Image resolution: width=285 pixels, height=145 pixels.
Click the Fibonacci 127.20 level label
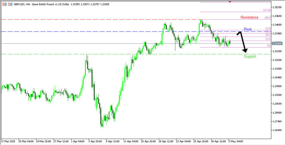(x=266, y=10)
